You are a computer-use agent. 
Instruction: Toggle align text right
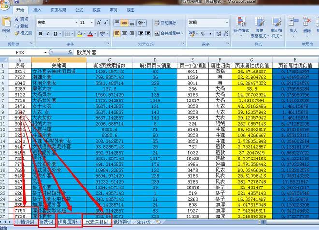click(x=132, y=33)
